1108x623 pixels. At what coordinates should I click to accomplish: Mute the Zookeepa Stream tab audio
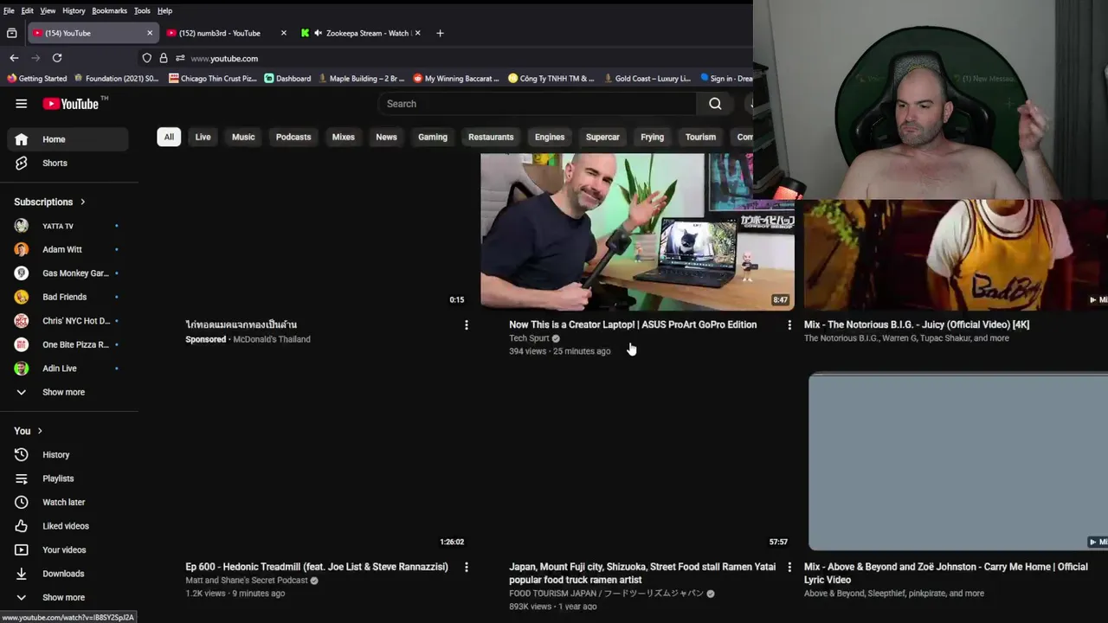click(x=318, y=33)
